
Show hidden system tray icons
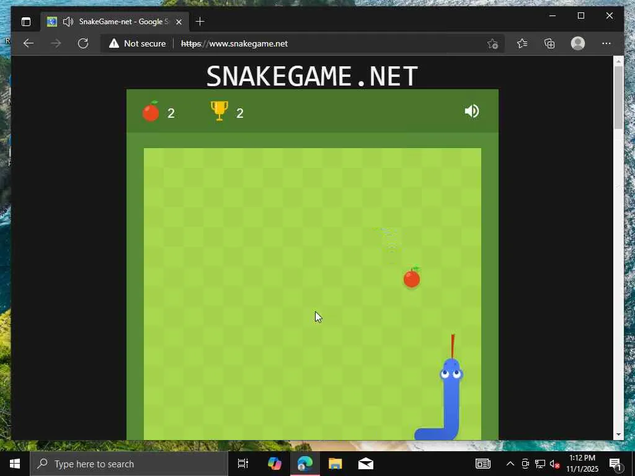(x=510, y=464)
